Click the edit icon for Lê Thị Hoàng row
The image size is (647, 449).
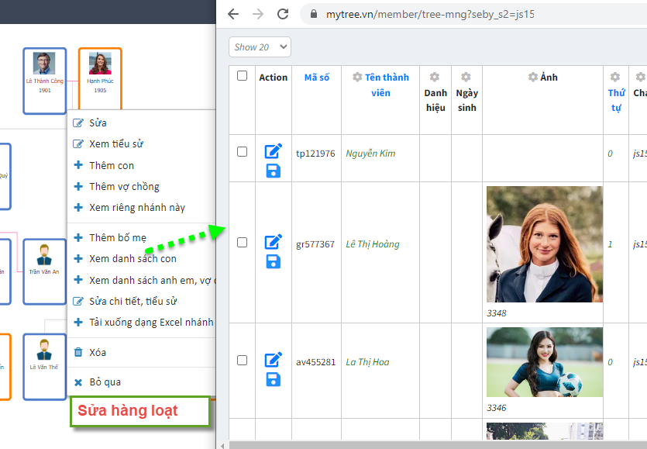point(273,243)
